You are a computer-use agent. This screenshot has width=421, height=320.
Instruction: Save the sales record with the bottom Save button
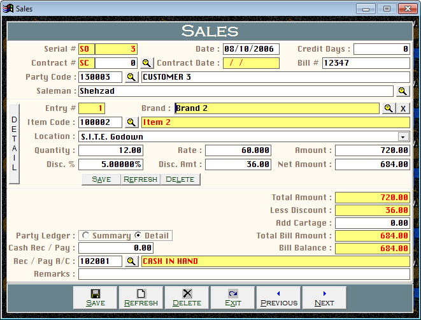click(x=96, y=298)
